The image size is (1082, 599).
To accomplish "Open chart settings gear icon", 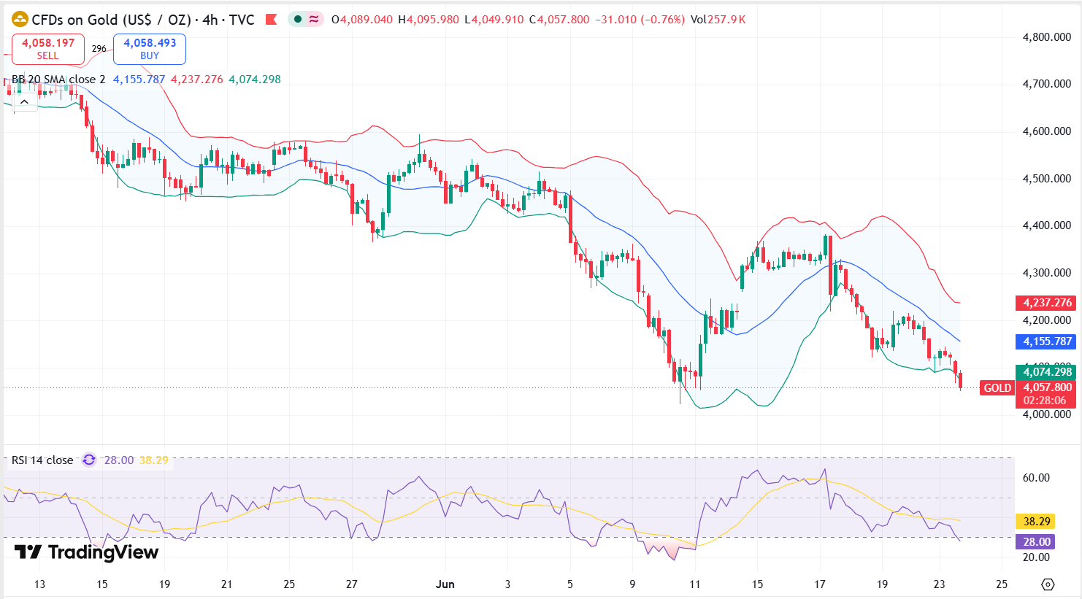I will [1048, 584].
